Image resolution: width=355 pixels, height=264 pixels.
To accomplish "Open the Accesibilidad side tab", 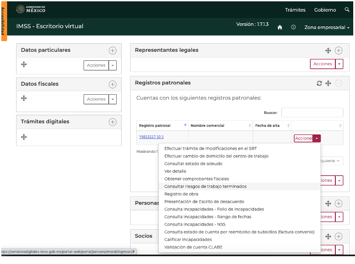I will (x=3, y=21).
